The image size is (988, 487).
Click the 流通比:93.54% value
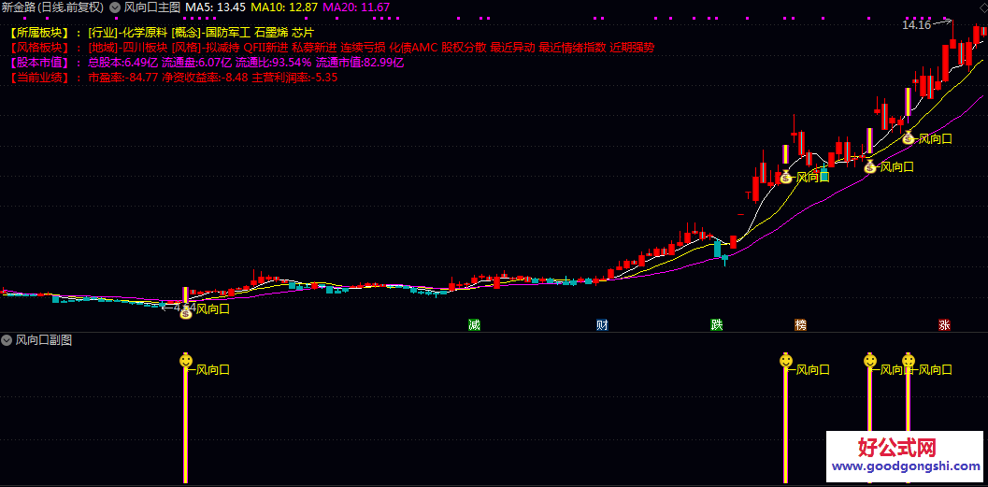click(x=274, y=63)
